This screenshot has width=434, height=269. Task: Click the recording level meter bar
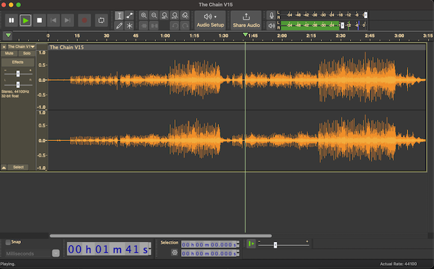[x=324, y=15]
